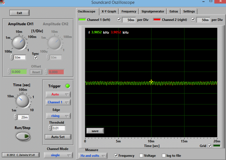Click the app icon in the title bar
This screenshot has height=160, width=226.
[x=2, y=2]
